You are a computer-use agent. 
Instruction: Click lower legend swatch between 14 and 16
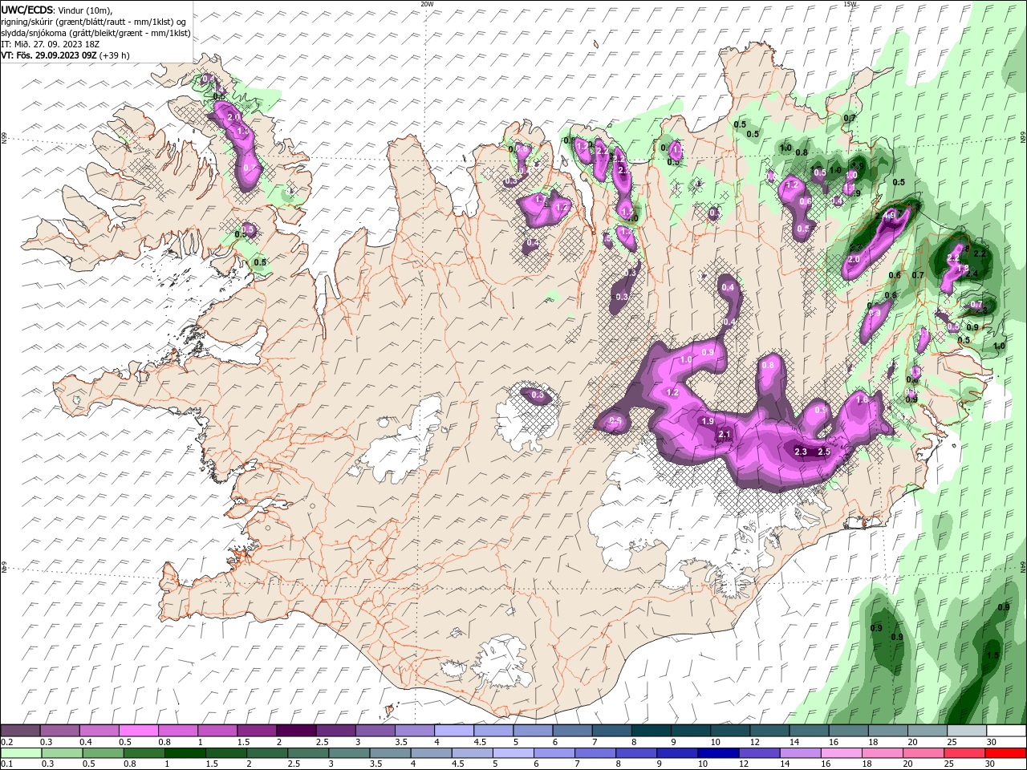[x=799, y=753]
